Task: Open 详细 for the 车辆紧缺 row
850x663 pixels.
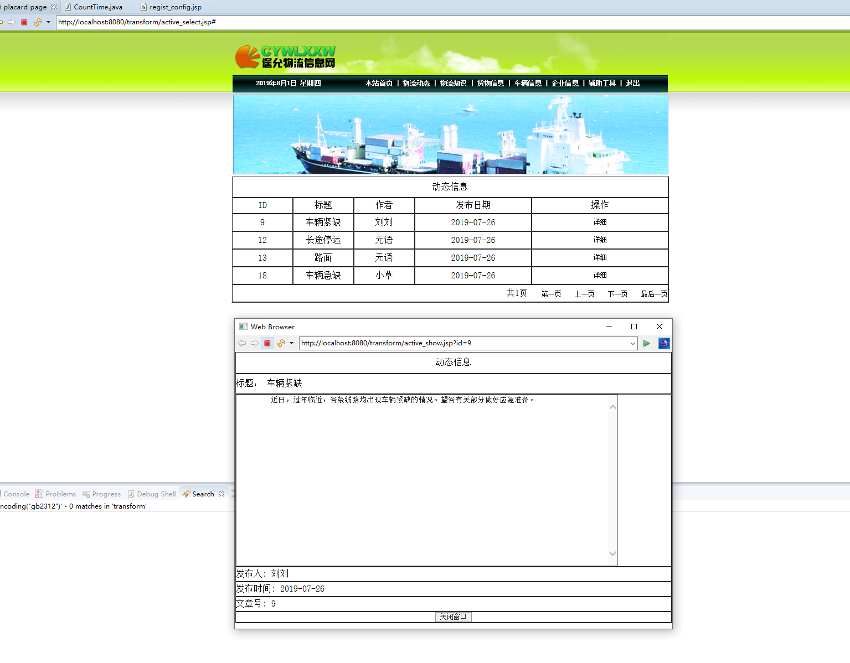Action: coord(600,222)
